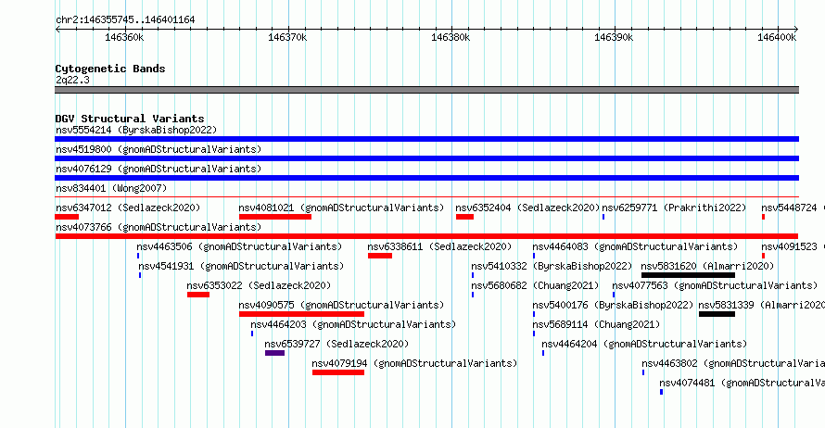Open the nsv4463506 variant label
The height and width of the screenshot is (428, 825).
[x=239, y=246]
